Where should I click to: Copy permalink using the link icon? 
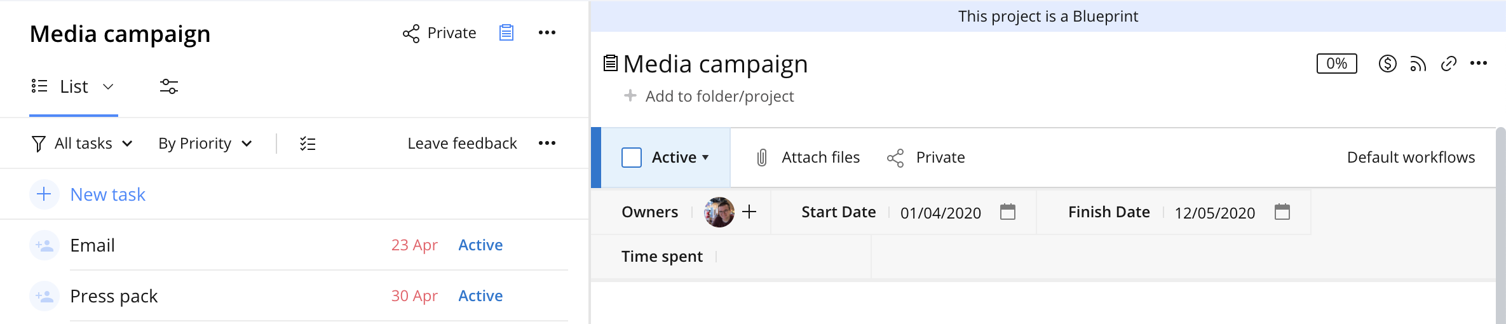pos(1448,64)
